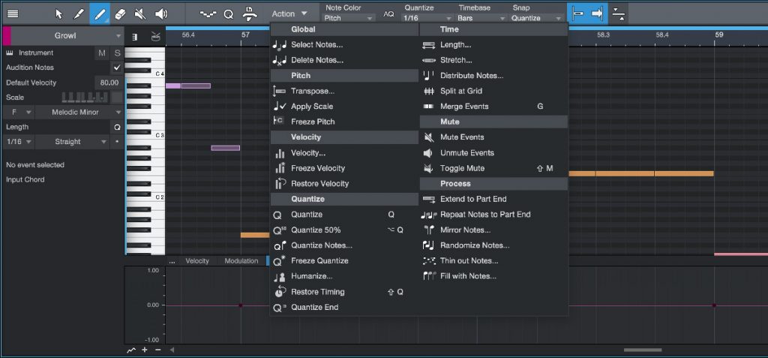Choose Freeze Pitch menu entry
768x358 pixels.
coord(344,122)
